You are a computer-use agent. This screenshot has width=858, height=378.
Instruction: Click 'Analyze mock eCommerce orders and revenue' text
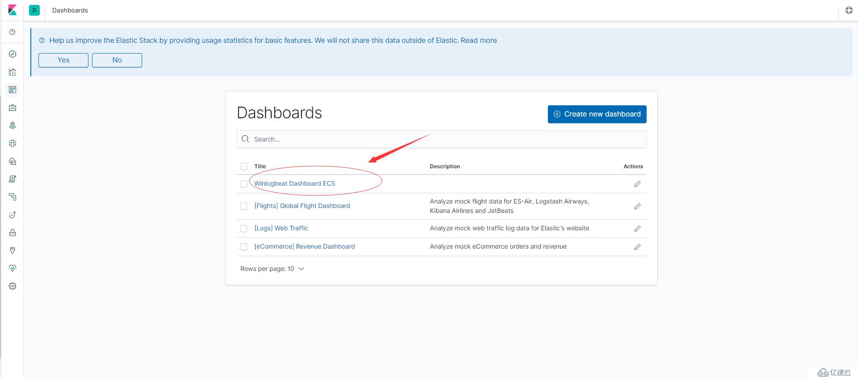[498, 246]
